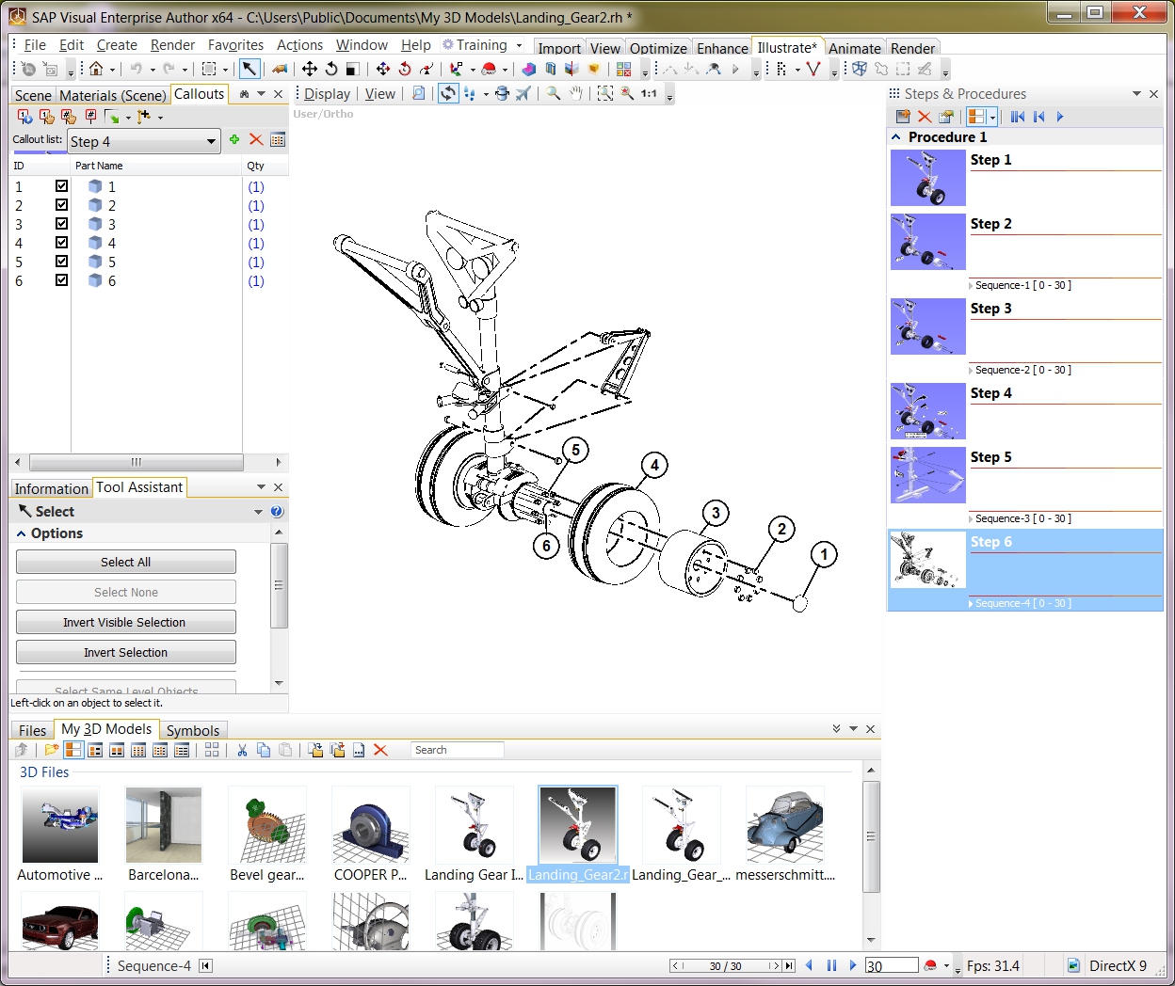Screen dimensions: 1175x986
Task: Open the Select tool dropdown arrow
Action: click(x=258, y=512)
